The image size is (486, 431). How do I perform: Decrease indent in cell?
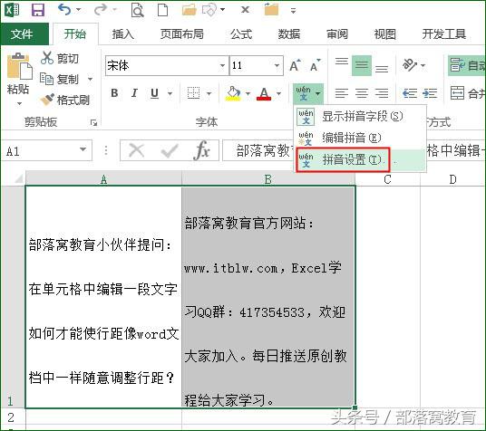pyautogui.click(x=410, y=93)
